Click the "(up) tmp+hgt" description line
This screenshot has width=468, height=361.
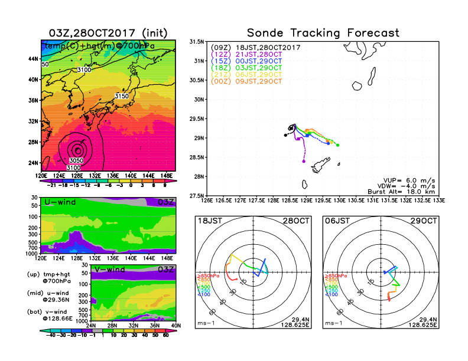coord(48,274)
